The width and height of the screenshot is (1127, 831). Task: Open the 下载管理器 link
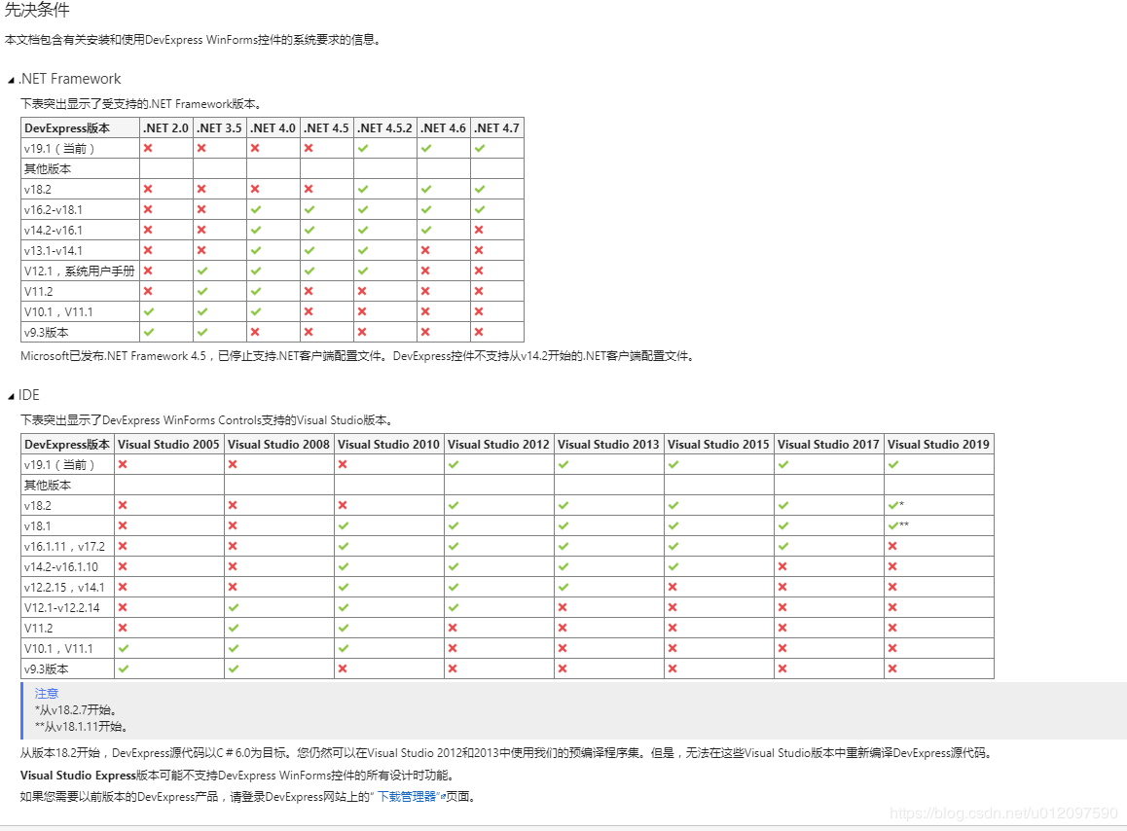[x=408, y=797]
